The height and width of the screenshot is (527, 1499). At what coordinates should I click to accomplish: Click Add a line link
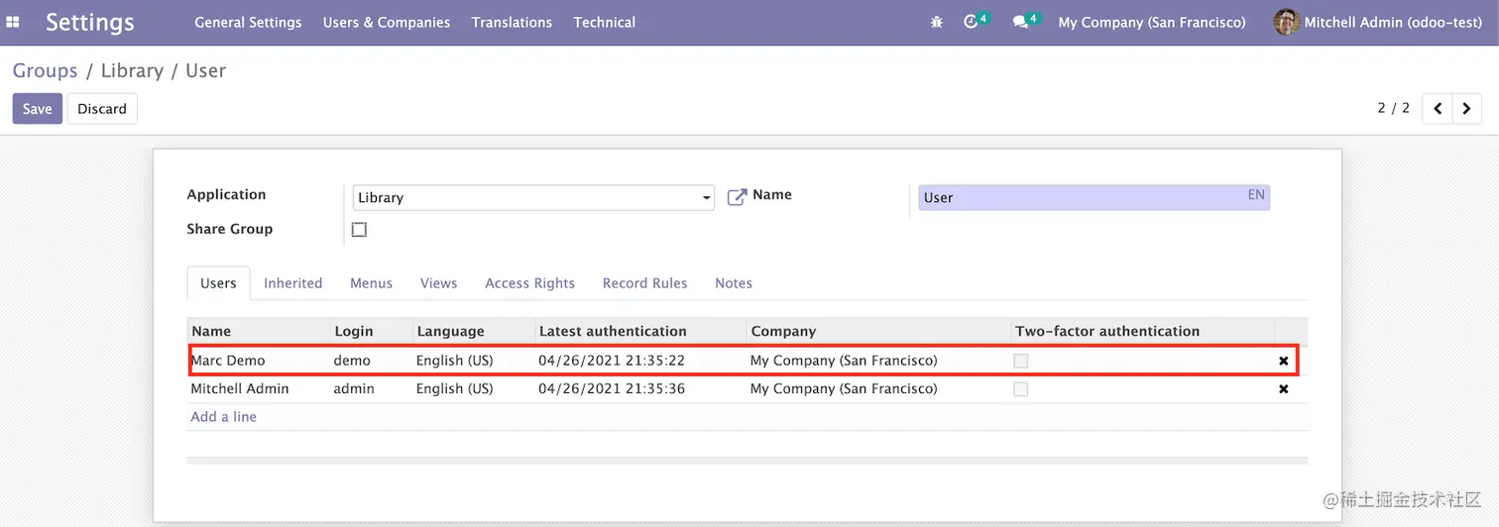(x=224, y=417)
